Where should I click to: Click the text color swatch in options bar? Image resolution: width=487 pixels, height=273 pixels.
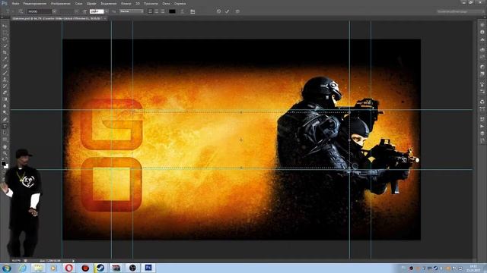[172, 11]
